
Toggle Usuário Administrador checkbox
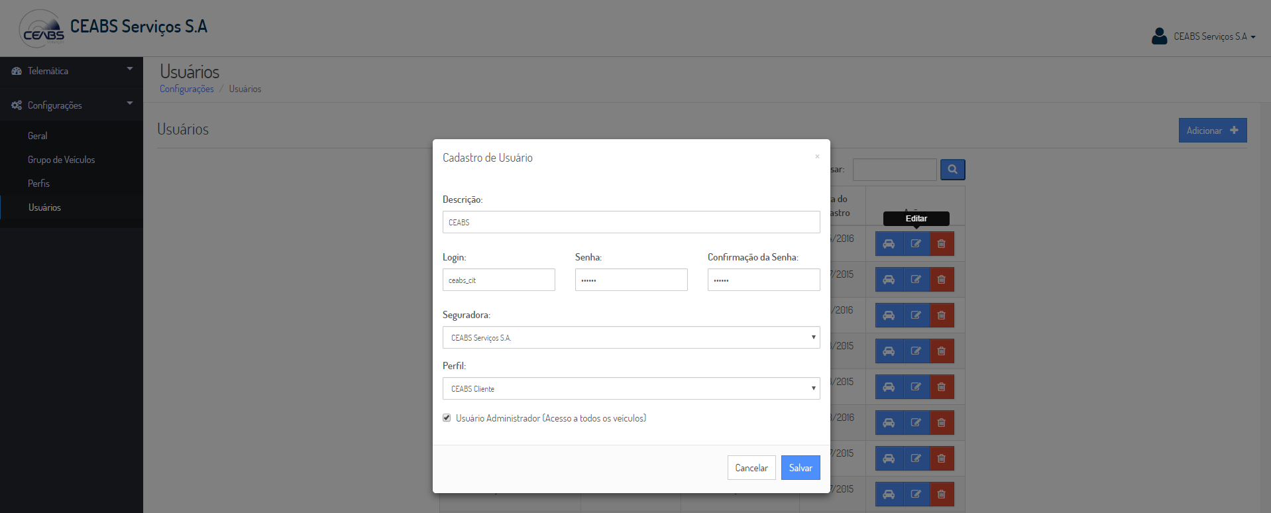[447, 418]
